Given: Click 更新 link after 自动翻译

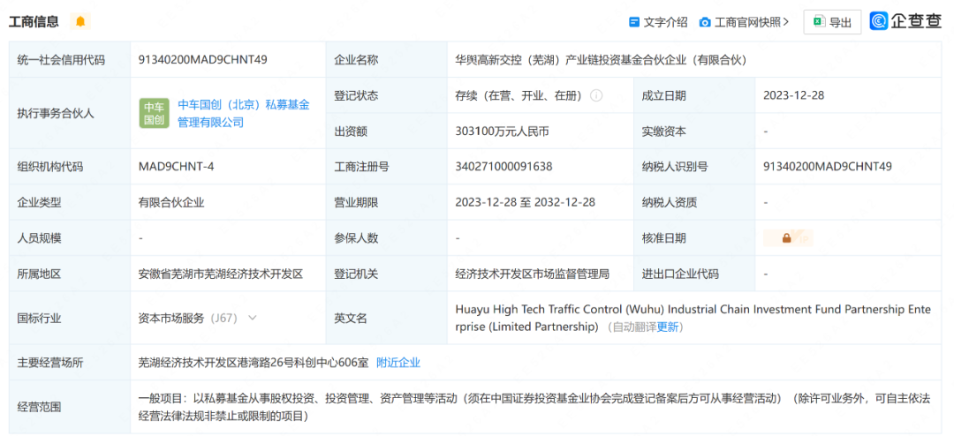Looking at the screenshot, I should click(x=667, y=327).
